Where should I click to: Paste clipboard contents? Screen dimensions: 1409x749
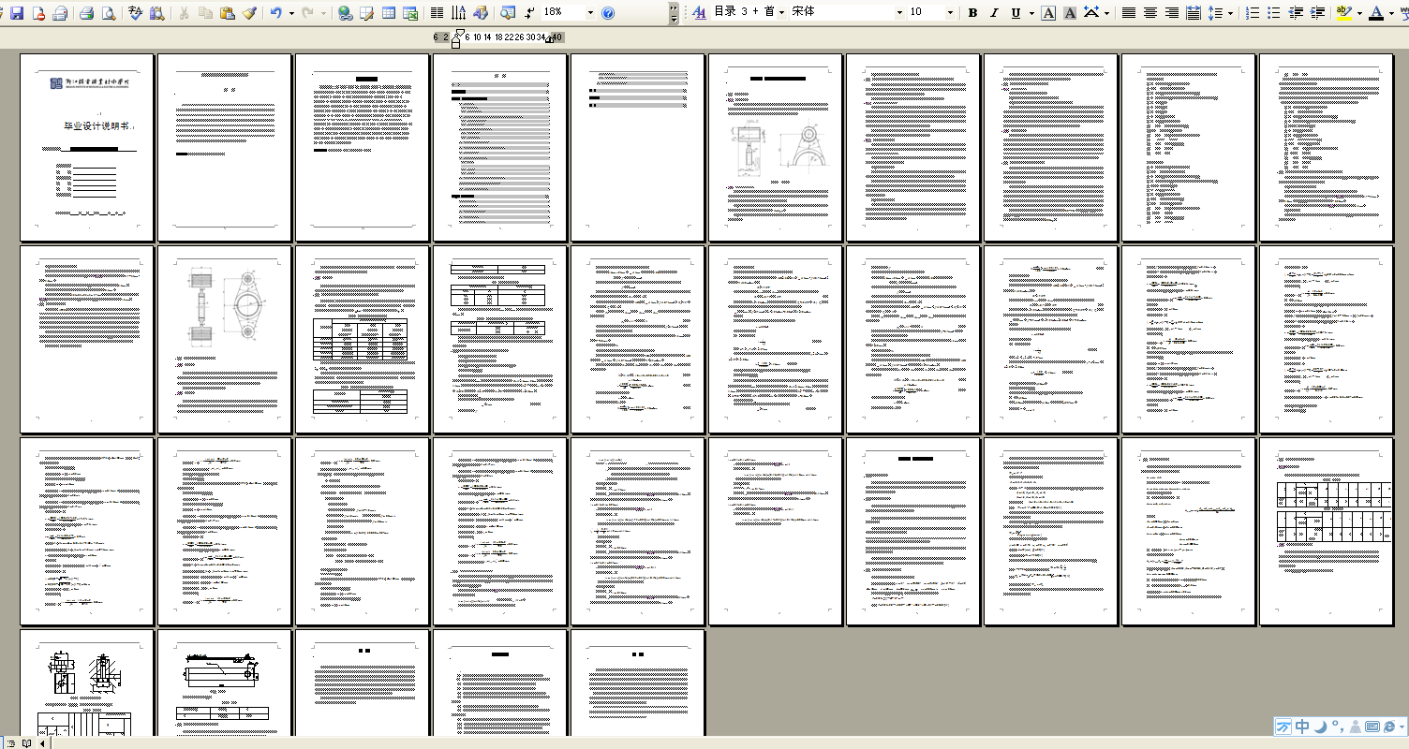(227, 13)
